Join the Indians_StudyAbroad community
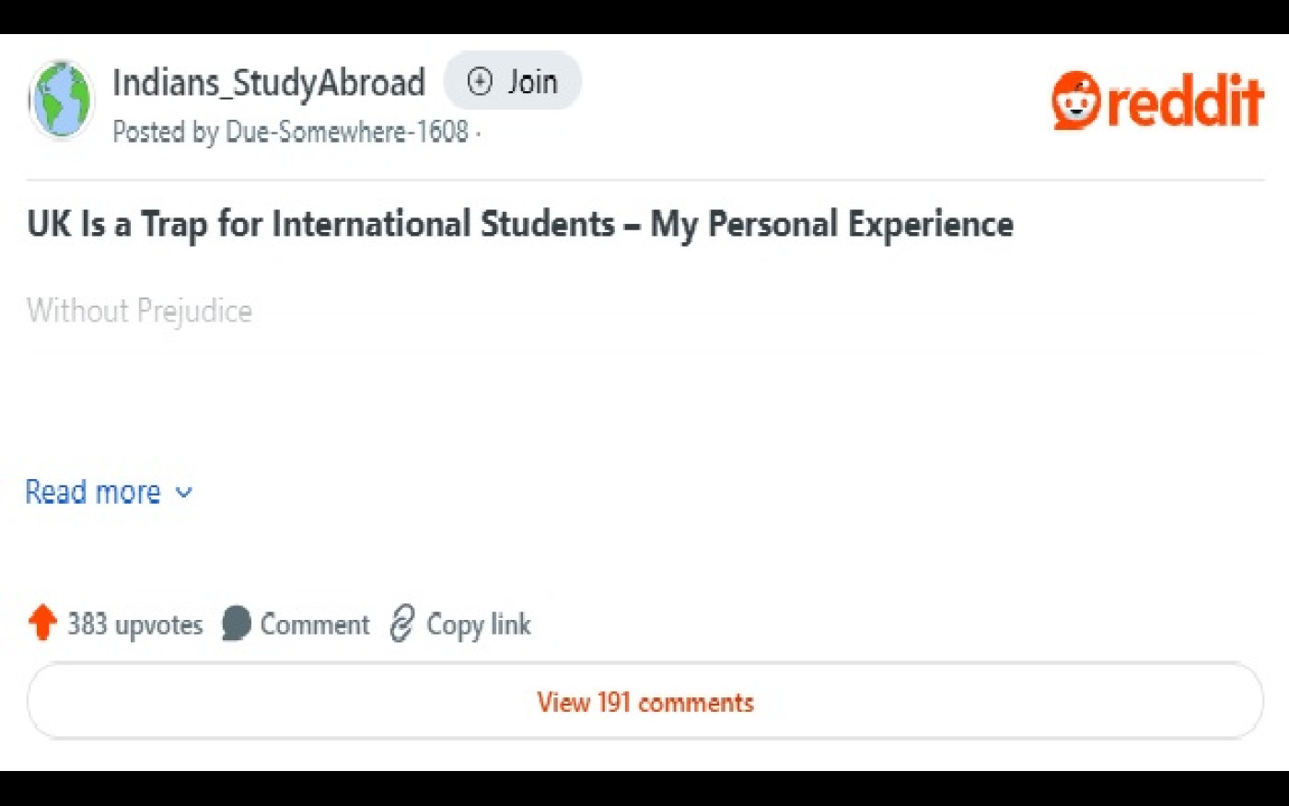The width and height of the screenshot is (1289, 806). [x=513, y=81]
